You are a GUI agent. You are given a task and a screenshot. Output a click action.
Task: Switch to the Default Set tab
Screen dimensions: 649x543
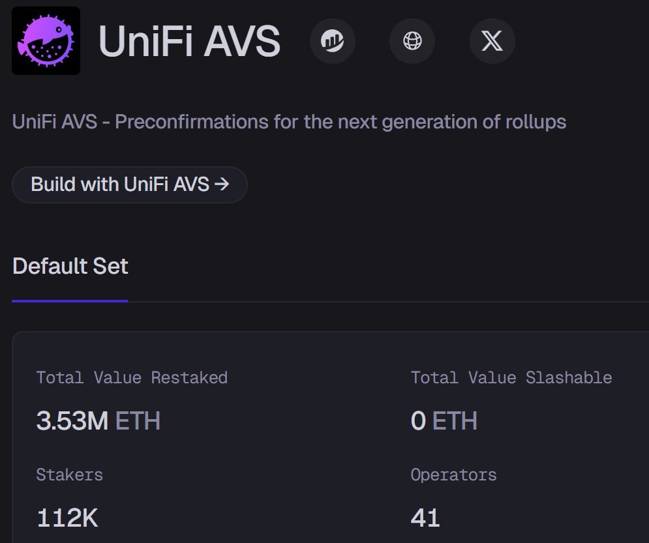click(70, 266)
